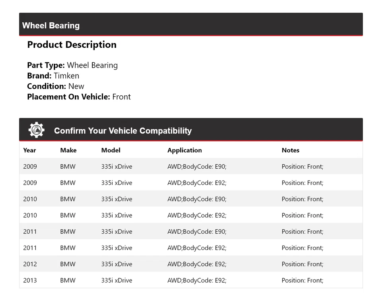Image resolution: width=382 pixels, height=301 pixels.
Task: Click the Model column header
Action: point(111,150)
